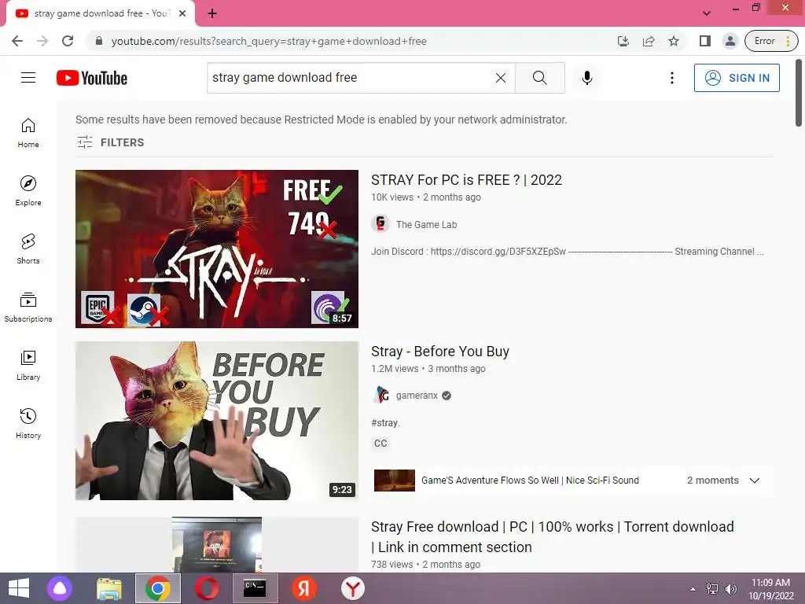Click 'Game'S Adventure Flows So Well' text
Screen dimensions: 805x604
click(530, 481)
